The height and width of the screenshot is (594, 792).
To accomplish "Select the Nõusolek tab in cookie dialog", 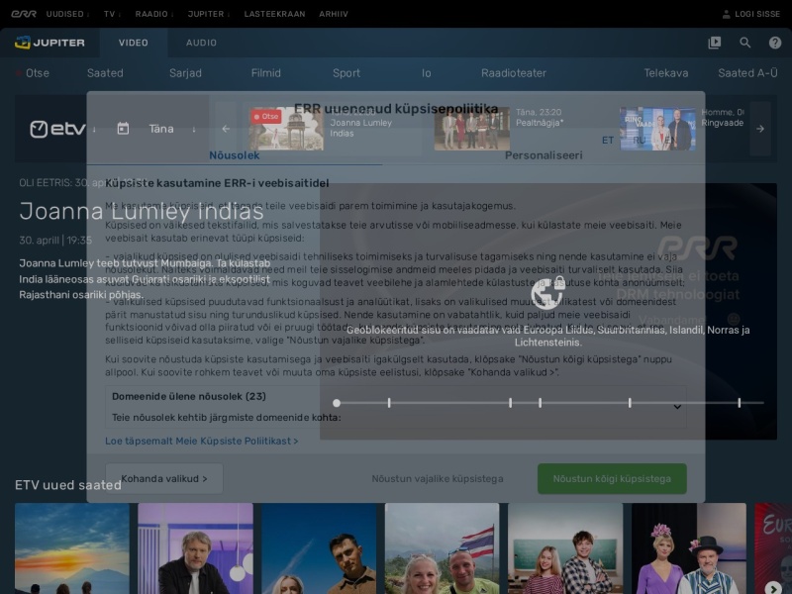I will (x=235, y=155).
